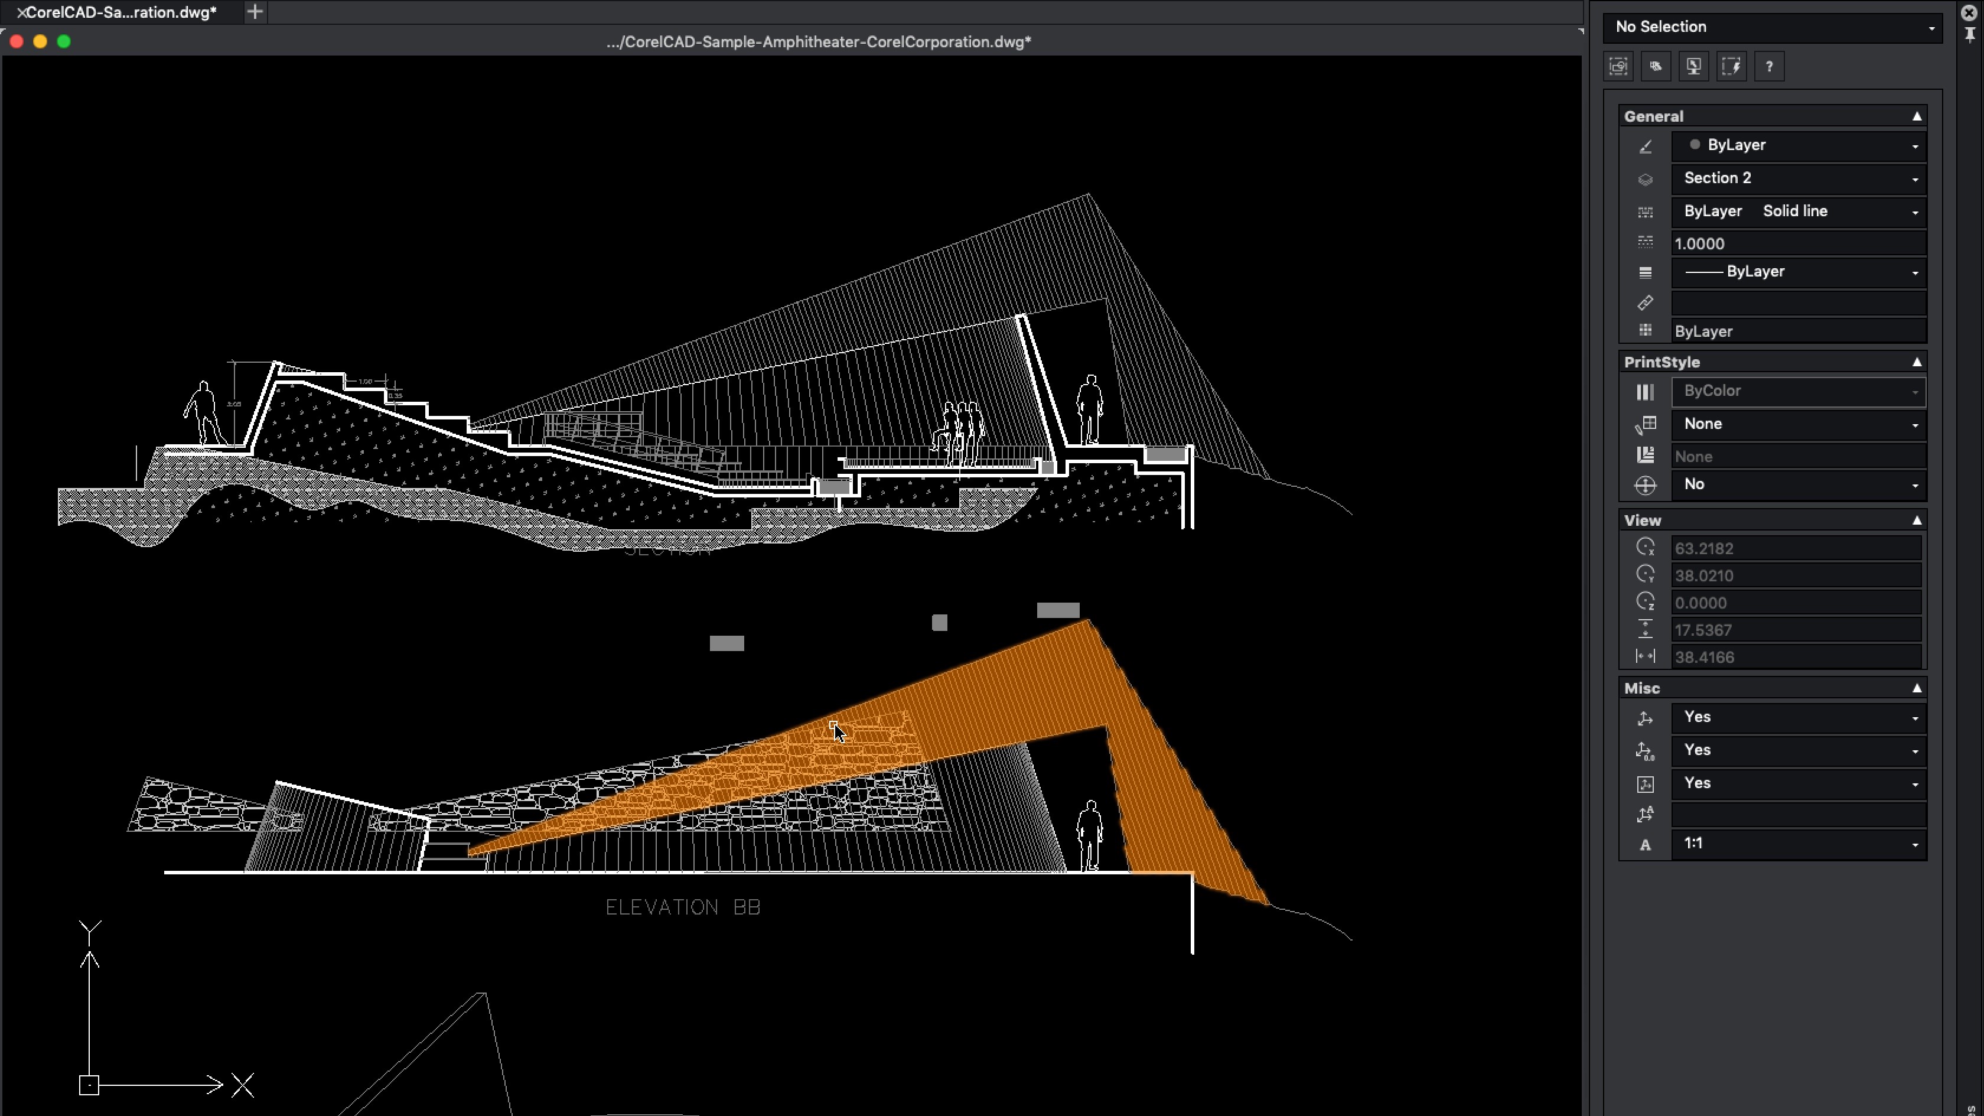1984x1116 pixels.
Task: Click the transparency grid icon beside ByLayer
Action: (1645, 331)
